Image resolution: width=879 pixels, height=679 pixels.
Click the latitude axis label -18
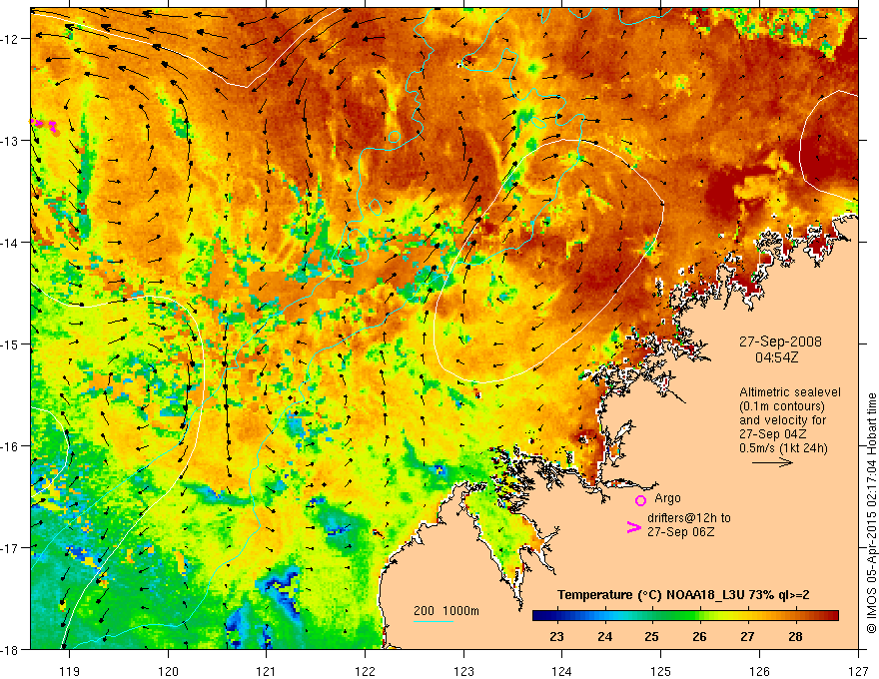11,649
